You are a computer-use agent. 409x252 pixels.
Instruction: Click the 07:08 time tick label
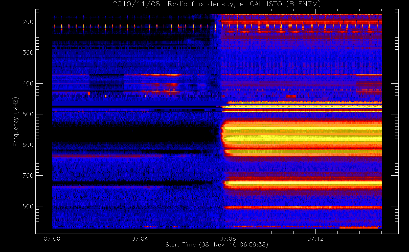point(228,239)
